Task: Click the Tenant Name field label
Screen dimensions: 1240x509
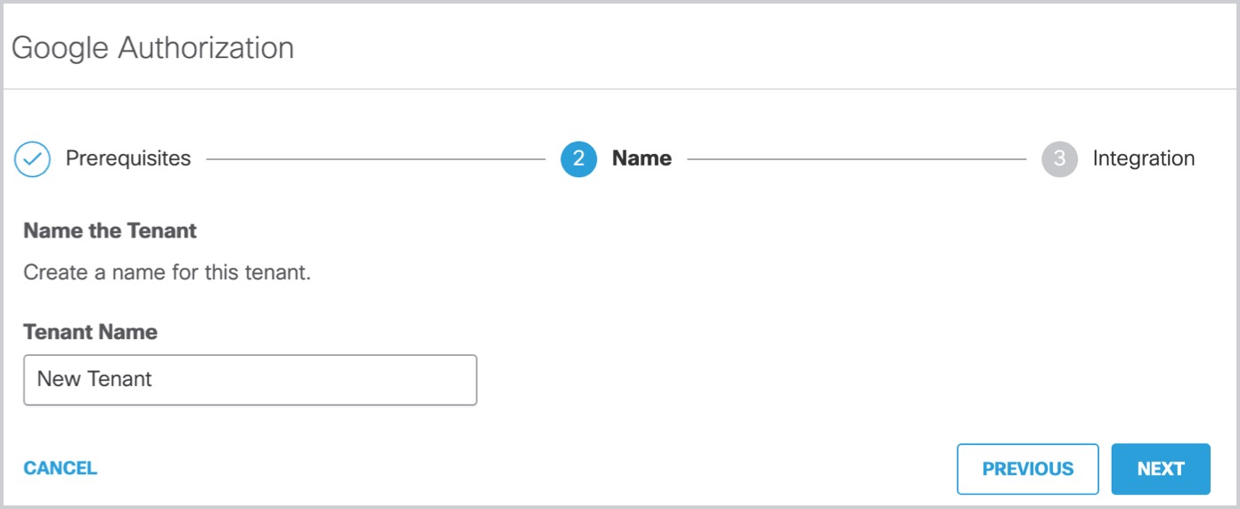Action: (x=90, y=332)
